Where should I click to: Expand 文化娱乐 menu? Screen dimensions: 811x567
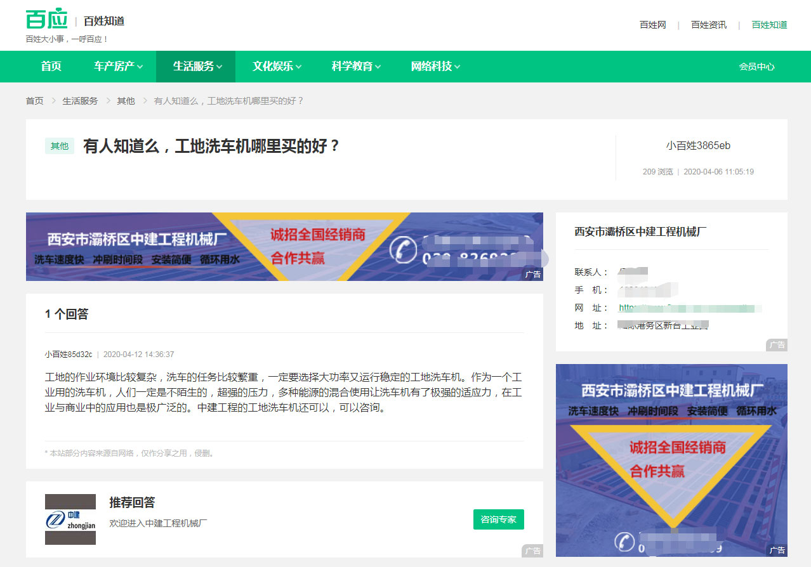coord(277,66)
